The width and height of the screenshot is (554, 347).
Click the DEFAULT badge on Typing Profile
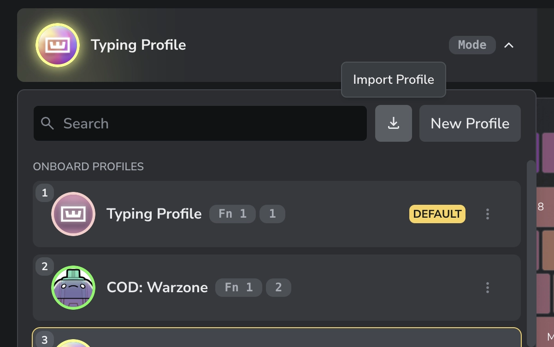(437, 214)
